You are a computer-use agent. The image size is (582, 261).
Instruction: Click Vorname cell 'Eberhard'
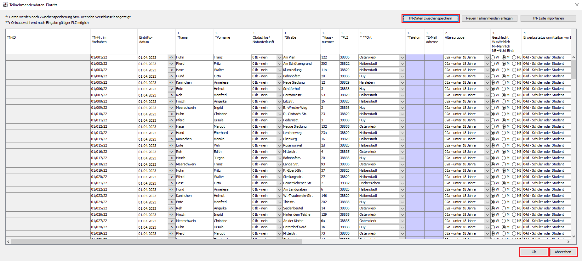(x=232, y=133)
